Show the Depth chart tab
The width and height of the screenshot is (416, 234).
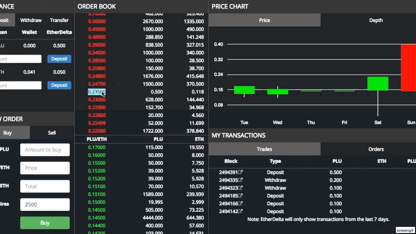tap(376, 20)
